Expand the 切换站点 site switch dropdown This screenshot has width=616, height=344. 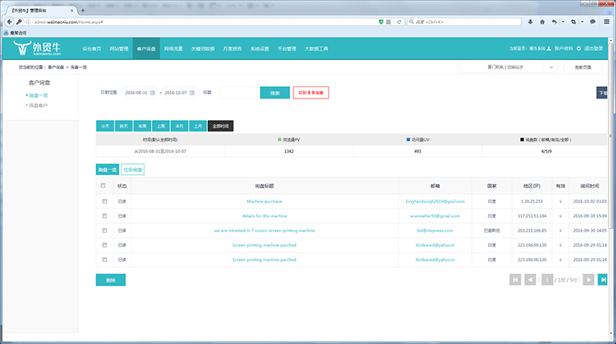[549, 68]
